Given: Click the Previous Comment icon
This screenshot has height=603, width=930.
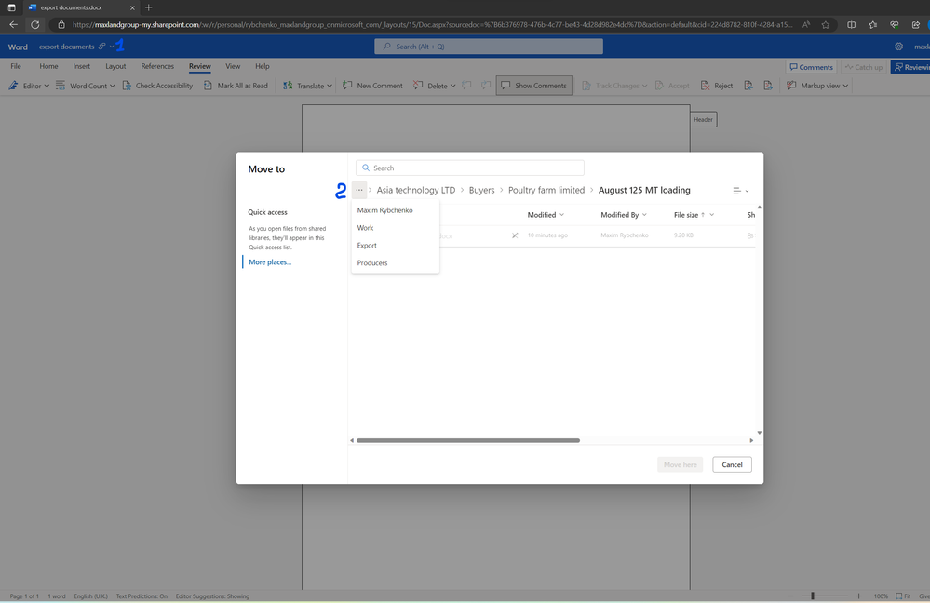Looking at the screenshot, I should point(466,86).
